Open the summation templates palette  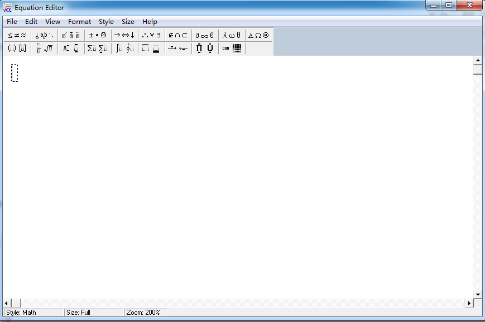tap(98, 48)
